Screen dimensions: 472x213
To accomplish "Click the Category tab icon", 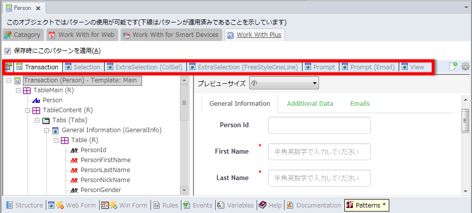I will 8,35.
